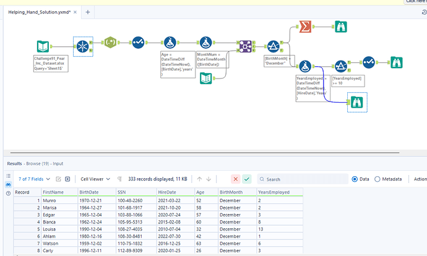Viewport: 427px width, 256px height.
Task: Select the Data radio button
Action: coord(355,179)
